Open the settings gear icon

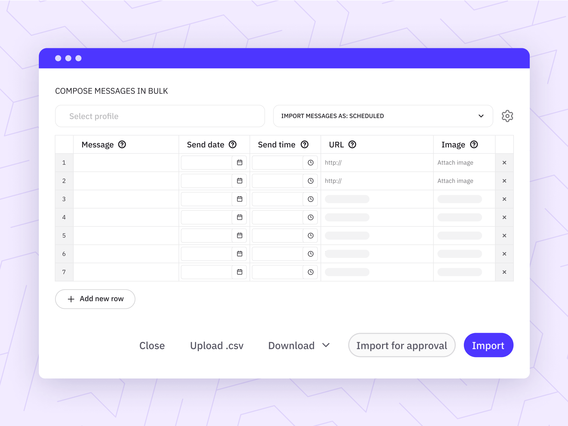coord(507,116)
